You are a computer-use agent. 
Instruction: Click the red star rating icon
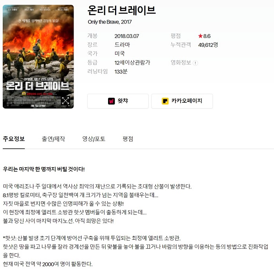(x=200, y=36)
